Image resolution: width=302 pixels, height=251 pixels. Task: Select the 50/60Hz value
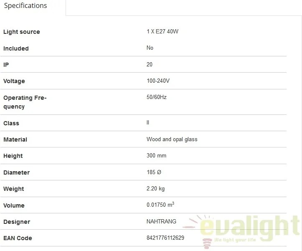pos(156,97)
